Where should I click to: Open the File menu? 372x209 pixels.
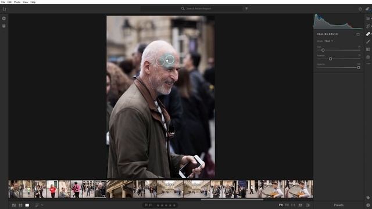point(3,2)
